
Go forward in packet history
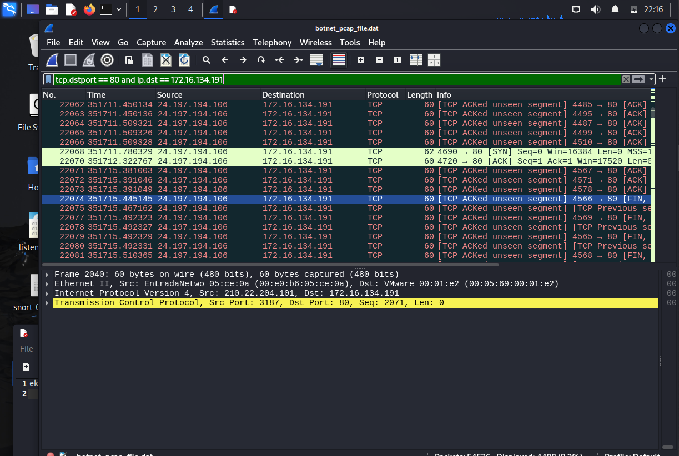[243, 60]
